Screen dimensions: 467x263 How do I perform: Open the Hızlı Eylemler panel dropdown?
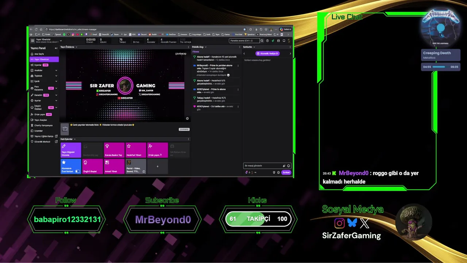[x=75, y=139]
